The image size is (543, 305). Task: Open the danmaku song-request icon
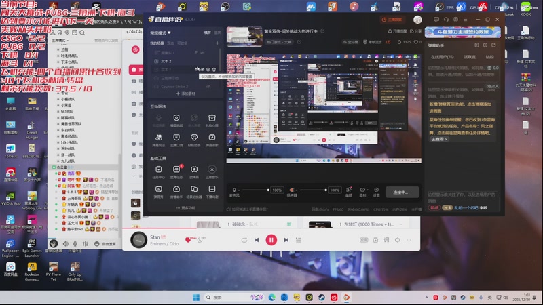click(x=212, y=138)
